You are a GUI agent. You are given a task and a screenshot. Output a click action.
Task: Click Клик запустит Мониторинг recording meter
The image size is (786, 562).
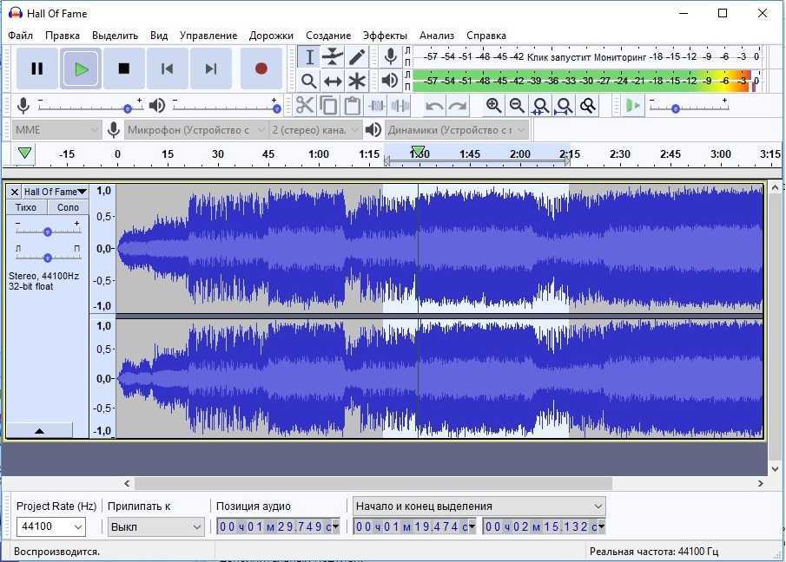(586, 56)
